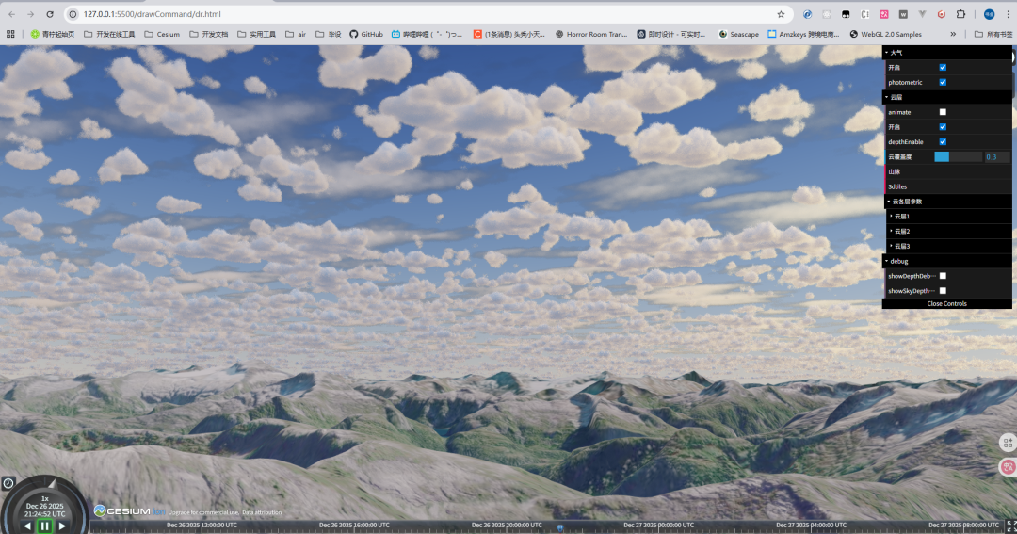Toggle Cesium full screen mode
The width and height of the screenshot is (1017, 534).
tap(1011, 526)
